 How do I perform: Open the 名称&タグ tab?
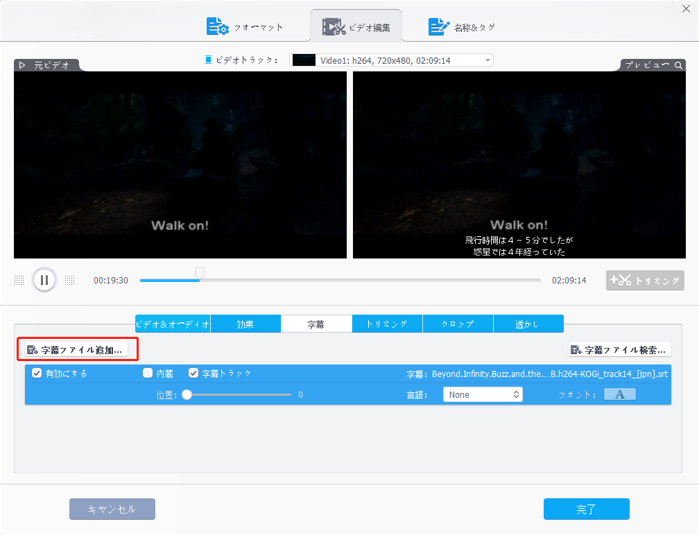click(461, 27)
